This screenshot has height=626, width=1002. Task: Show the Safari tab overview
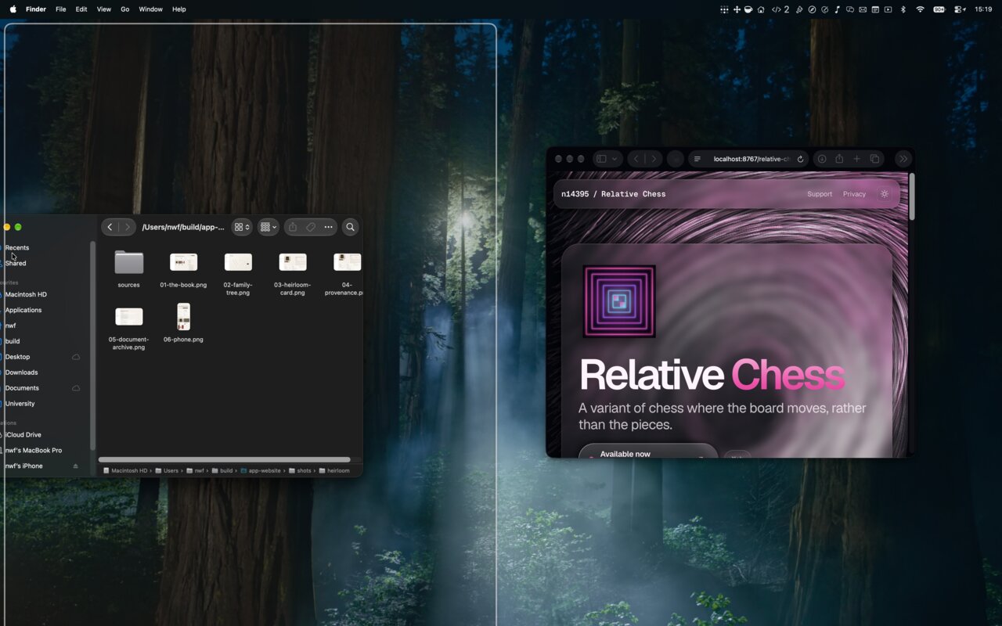pos(874,159)
